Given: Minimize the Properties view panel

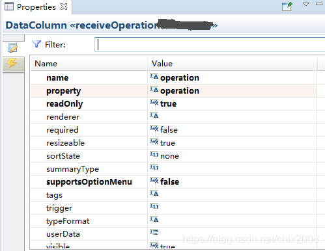Looking at the screenshot, I should tap(319, 4).
